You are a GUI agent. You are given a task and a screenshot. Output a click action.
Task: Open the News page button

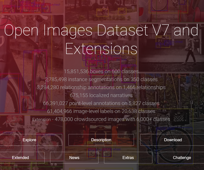[74, 158]
